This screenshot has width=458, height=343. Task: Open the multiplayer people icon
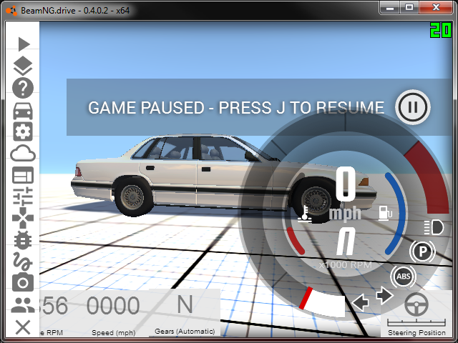pos(23,305)
